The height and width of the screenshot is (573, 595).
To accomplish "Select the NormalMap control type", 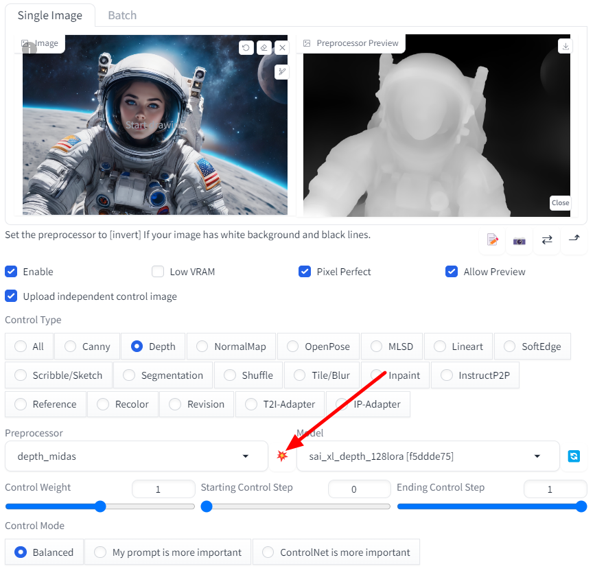I will pyautogui.click(x=231, y=346).
